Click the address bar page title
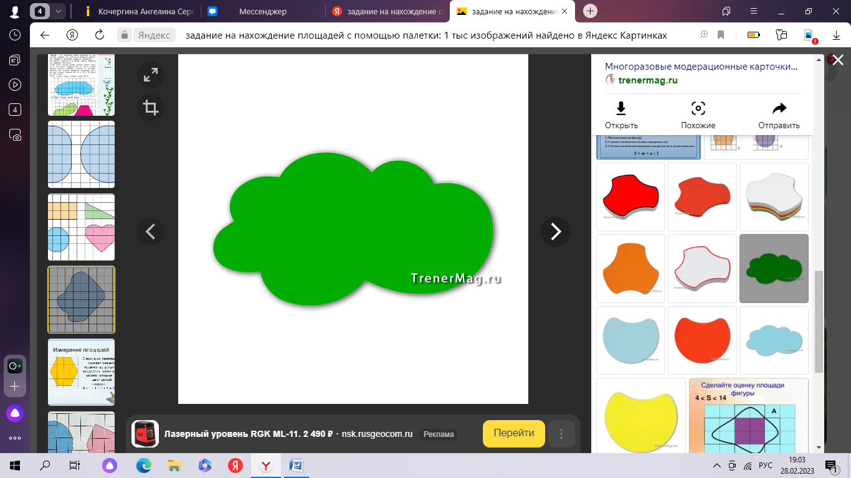This screenshot has height=478, width=851. (426, 35)
